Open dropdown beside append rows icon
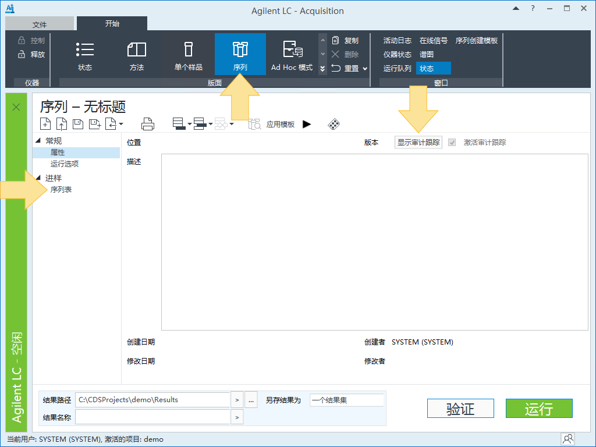596x447 pixels. coord(211,124)
